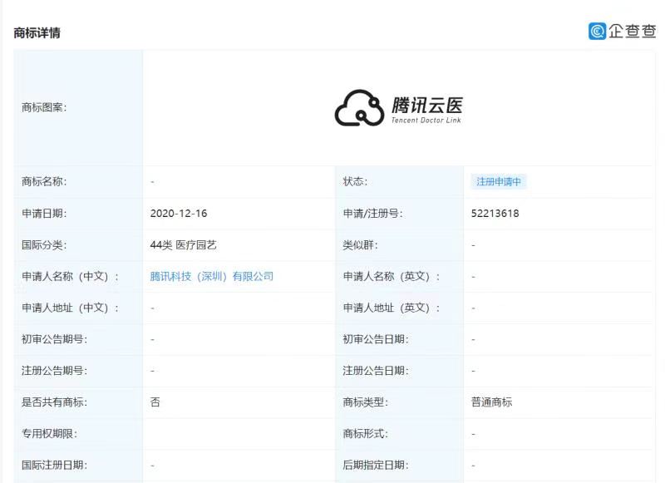Open the 腾讯科技（深圳）有限公司 applicant link
Image resolution: width=665 pixels, height=483 pixels.
click(x=212, y=277)
